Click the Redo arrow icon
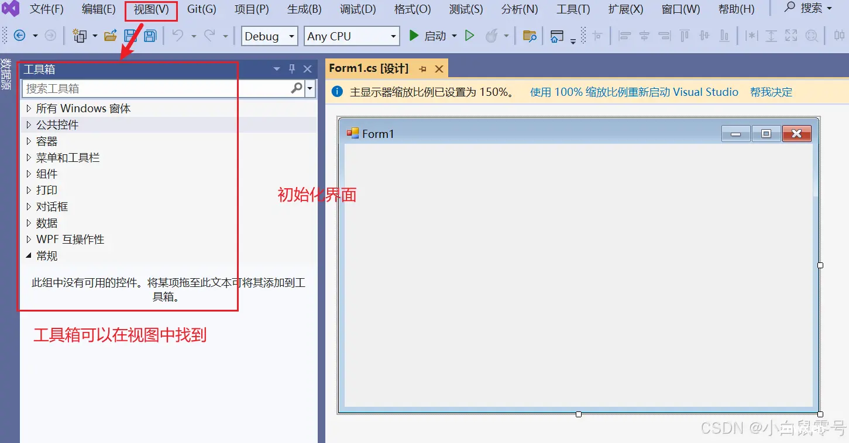849x443 pixels. pos(209,36)
